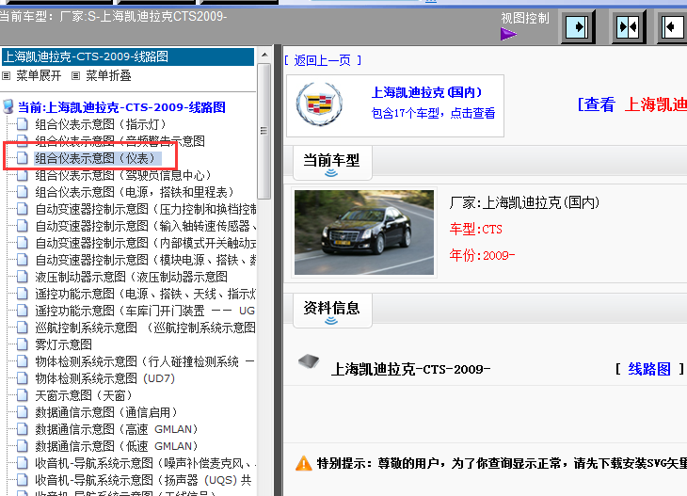Viewport: 687px width, 496px height.
Task: Click 厂家:上海凯迪拉克(国内) text
Action: 524,202
